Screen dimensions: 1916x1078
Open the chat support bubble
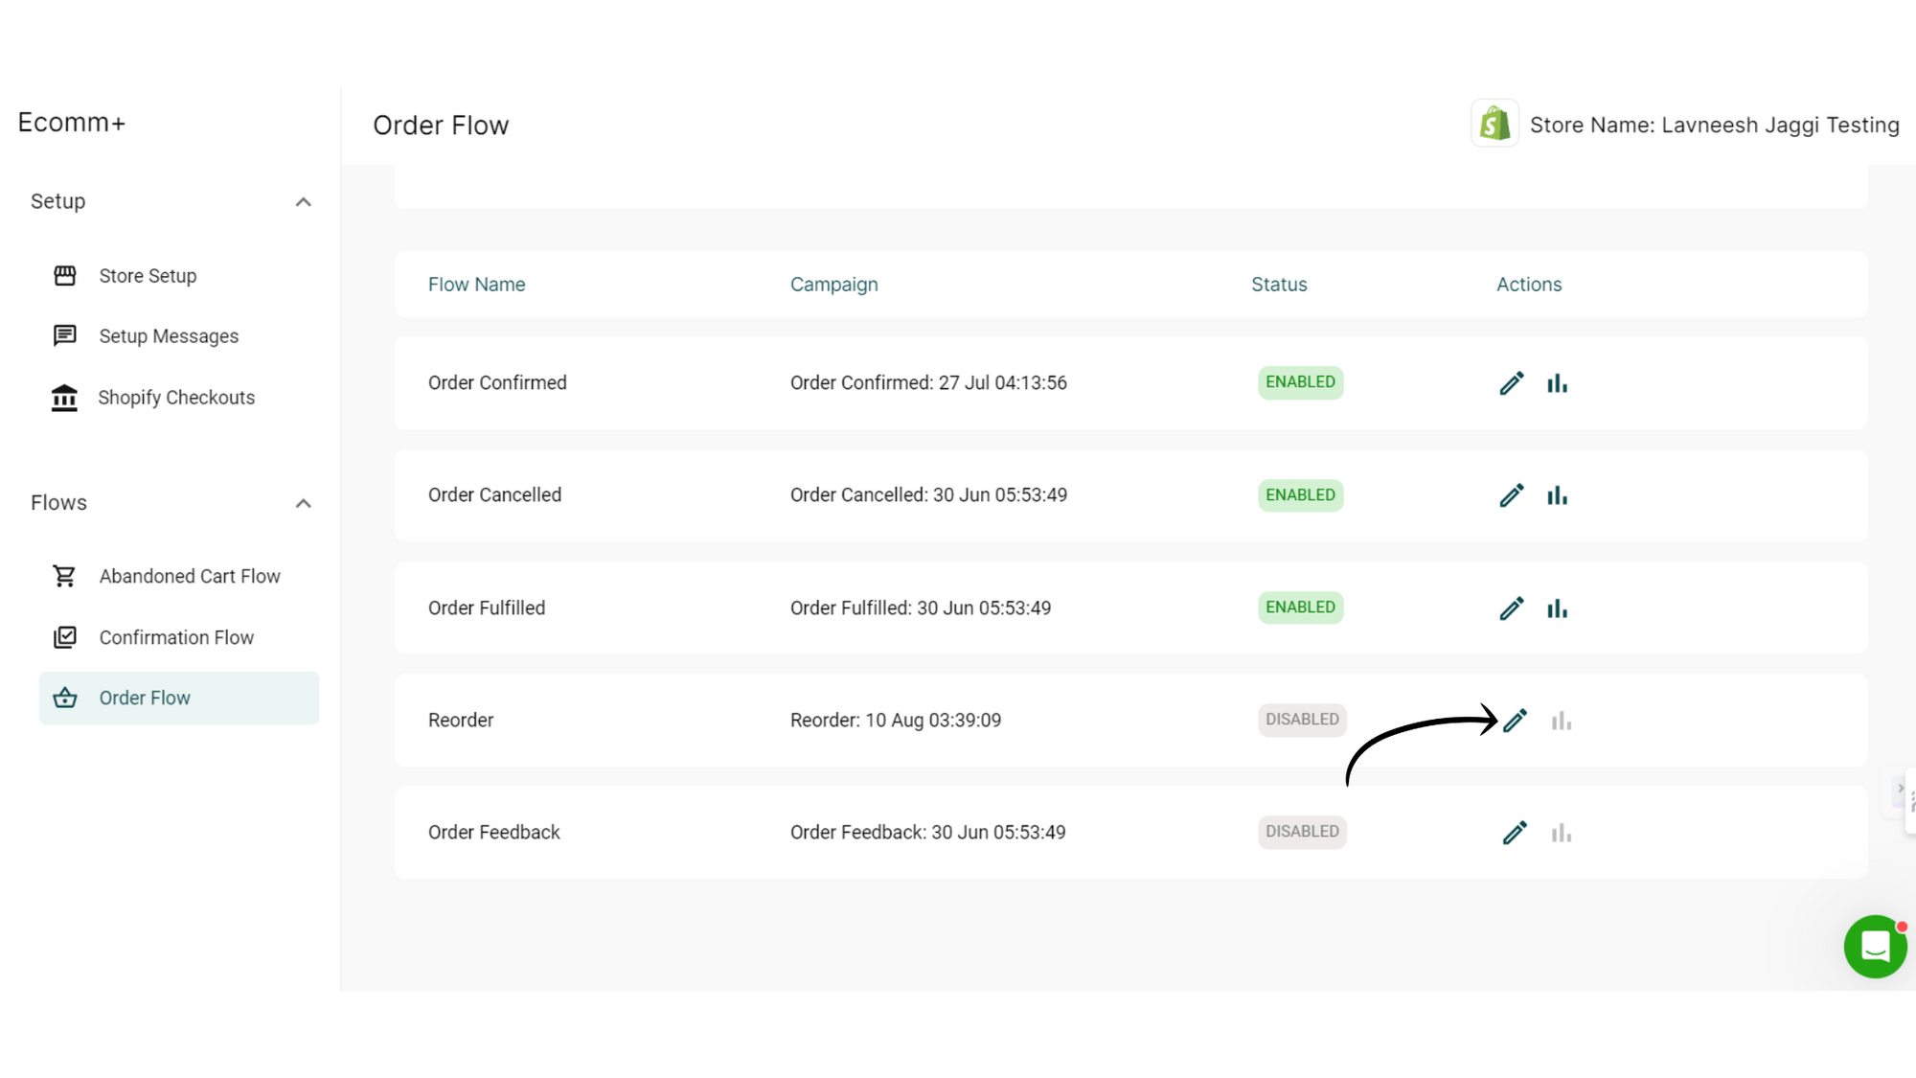click(1875, 947)
